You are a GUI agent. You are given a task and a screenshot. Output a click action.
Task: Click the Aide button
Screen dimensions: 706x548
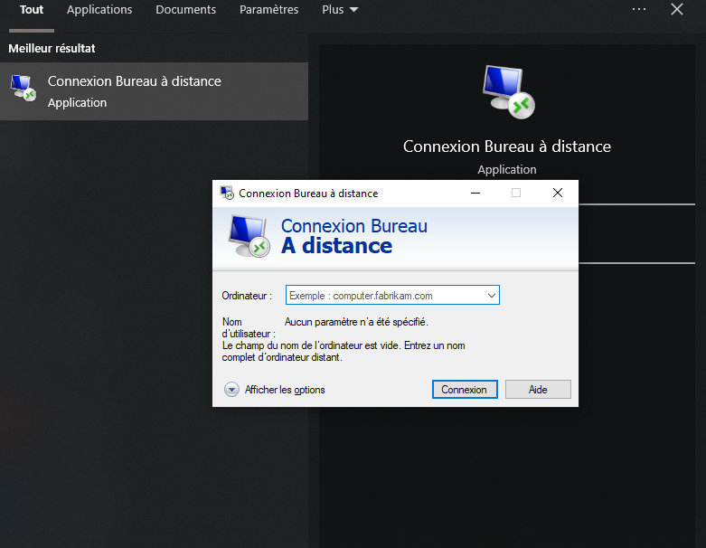tap(538, 390)
